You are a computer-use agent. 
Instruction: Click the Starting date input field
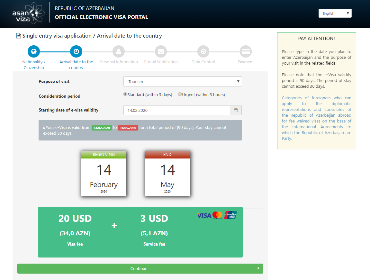(x=177, y=110)
